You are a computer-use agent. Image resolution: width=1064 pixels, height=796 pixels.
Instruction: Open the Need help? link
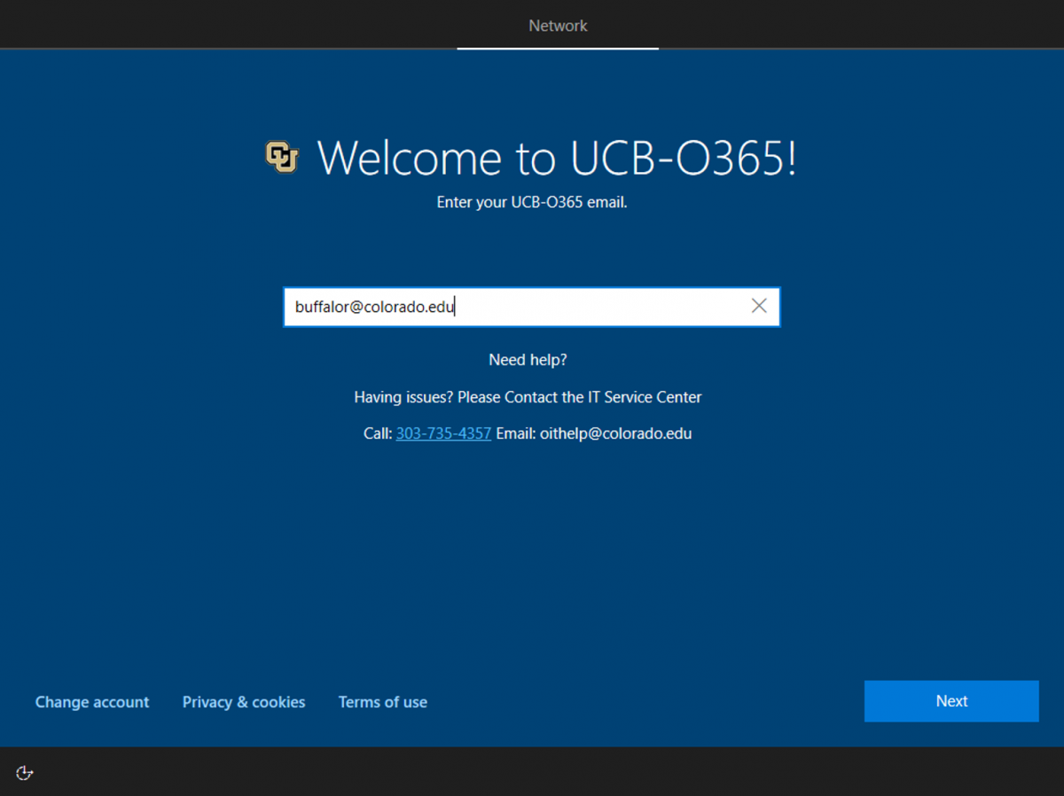pos(528,360)
